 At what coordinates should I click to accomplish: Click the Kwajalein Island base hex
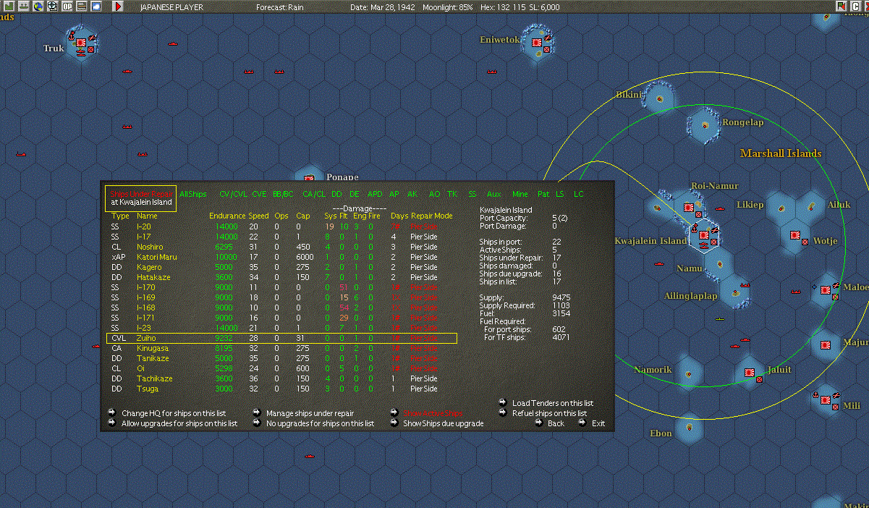[704, 234]
